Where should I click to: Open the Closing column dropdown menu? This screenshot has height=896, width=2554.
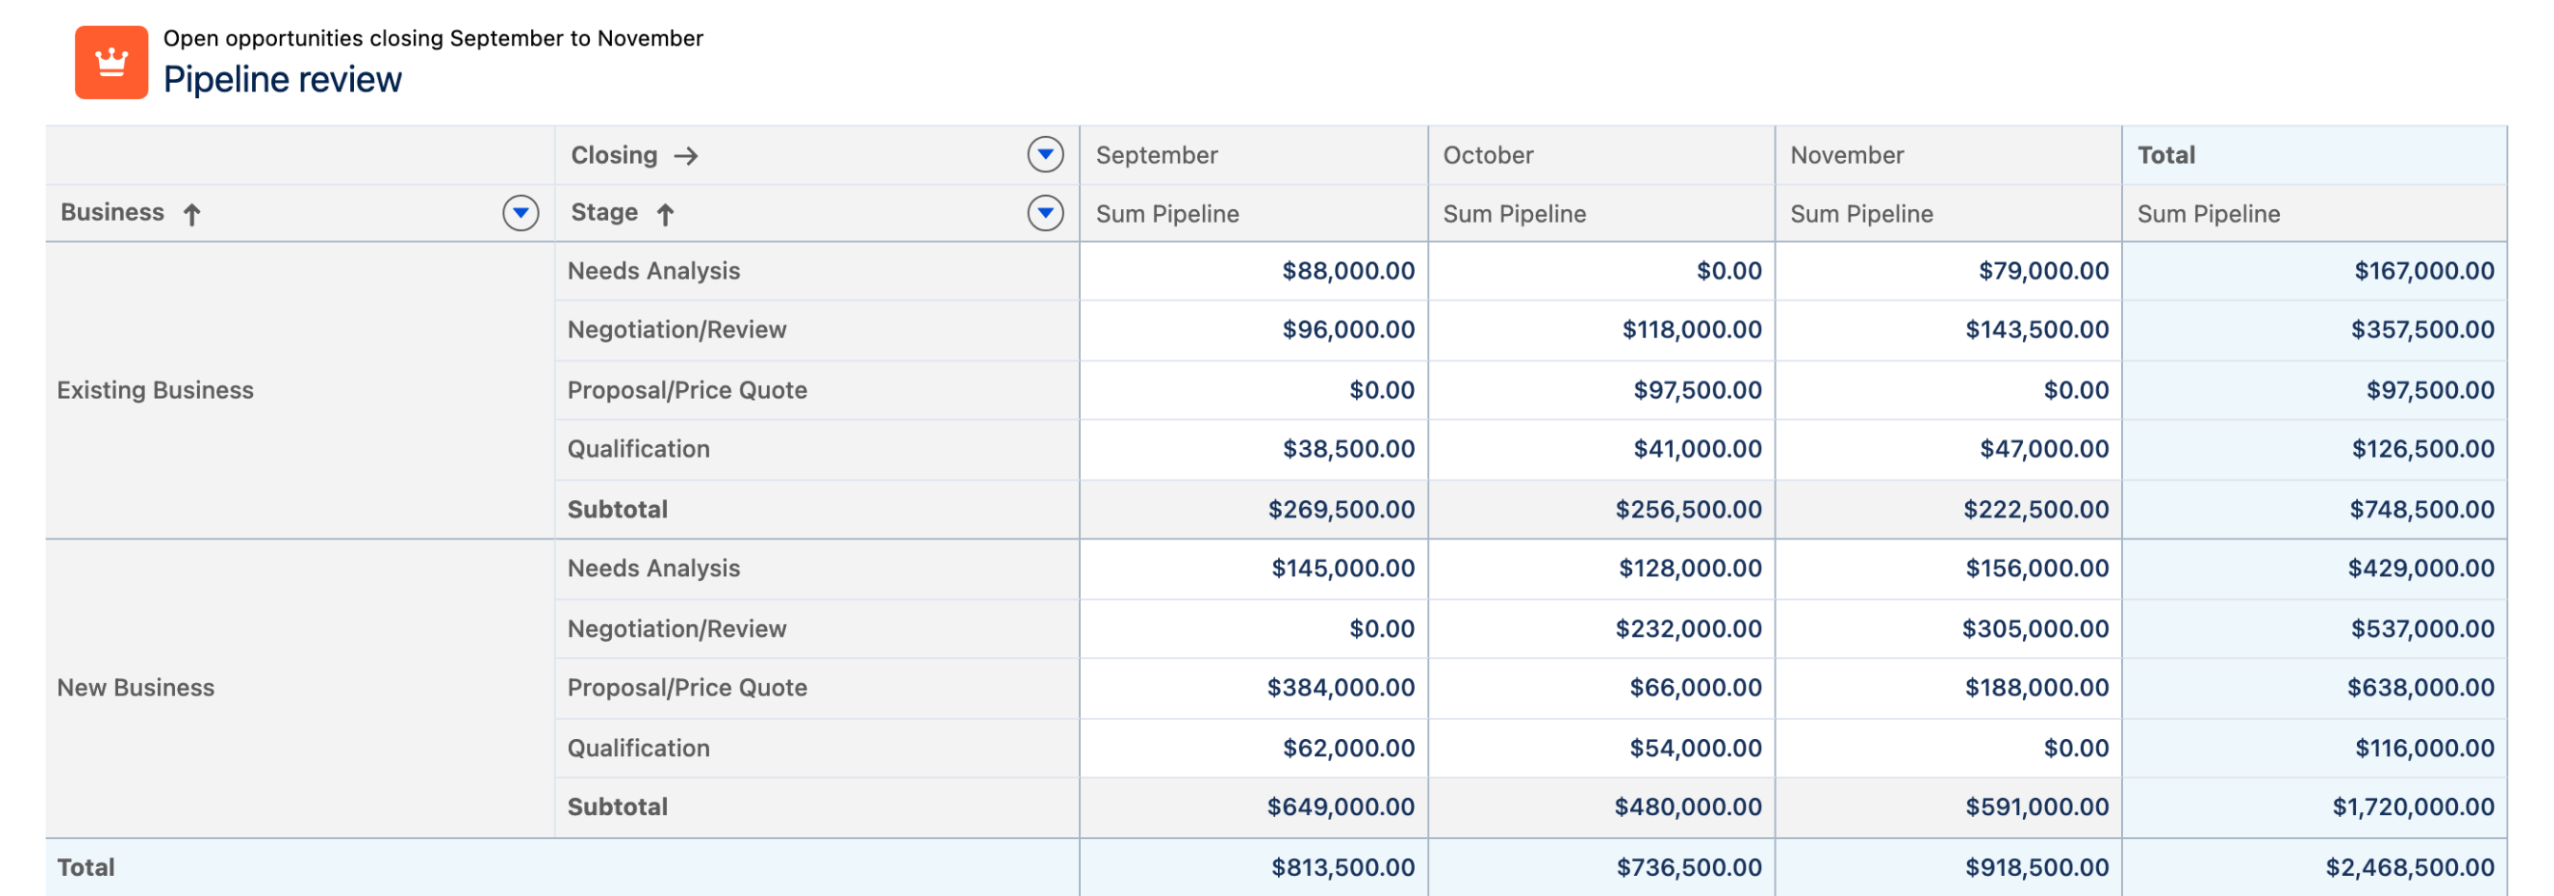(x=1045, y=155)
